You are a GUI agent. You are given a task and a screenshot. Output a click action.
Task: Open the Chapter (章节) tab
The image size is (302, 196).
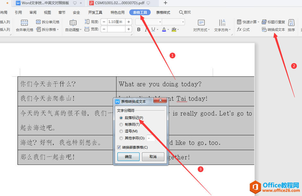click(x=62, y=13)
